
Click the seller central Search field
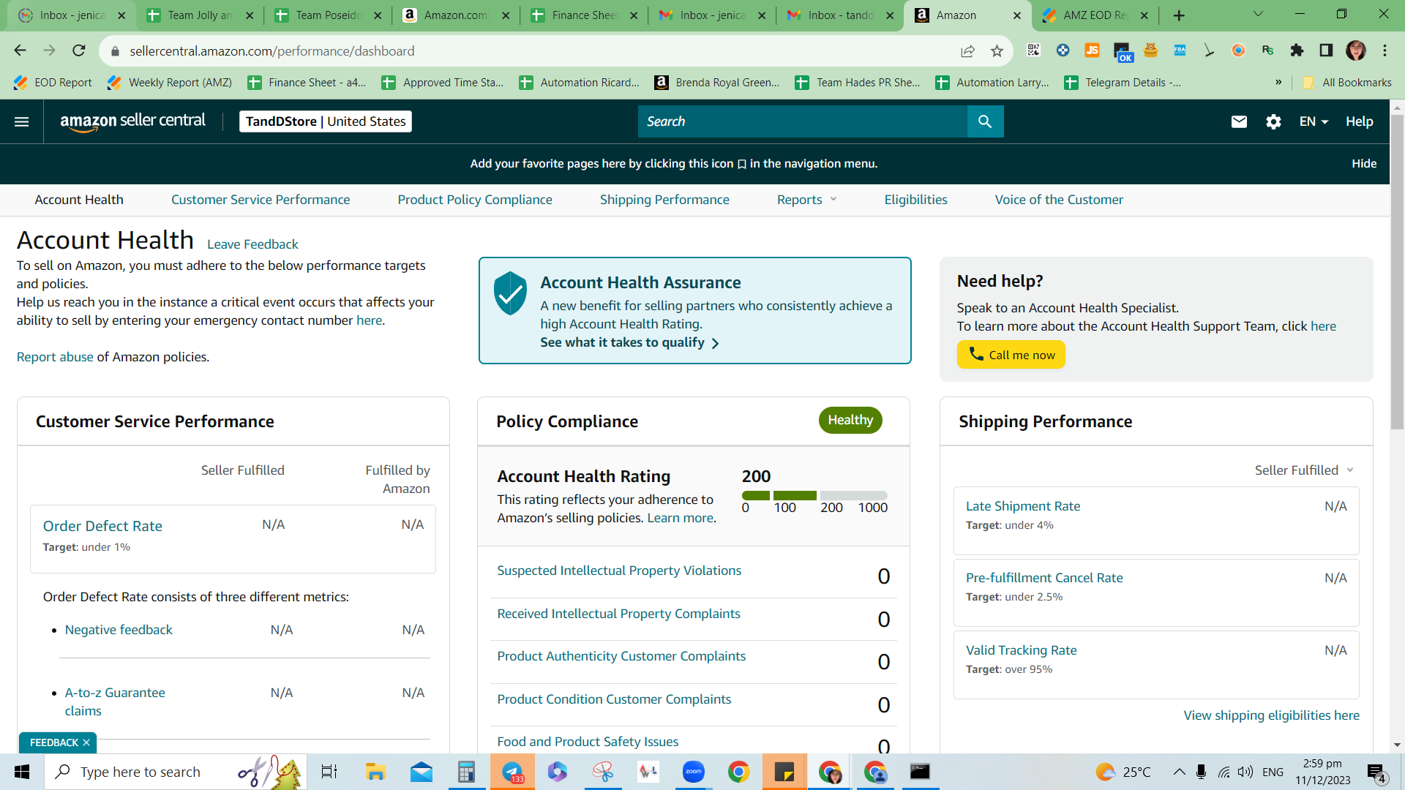coord(802,121)
